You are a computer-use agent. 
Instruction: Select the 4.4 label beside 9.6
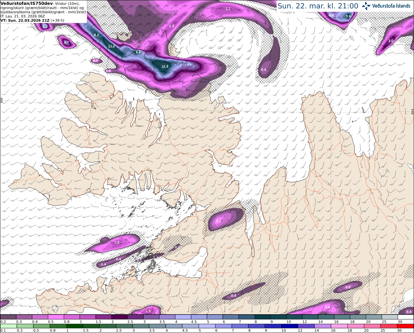[331, 15]
